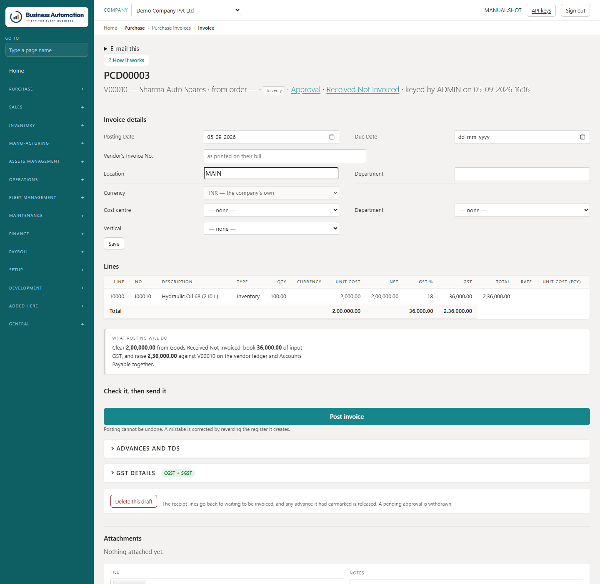Open Posting Date calendar picker icon
The width and height of the screenshot is (600, 584).
point(332,137)
